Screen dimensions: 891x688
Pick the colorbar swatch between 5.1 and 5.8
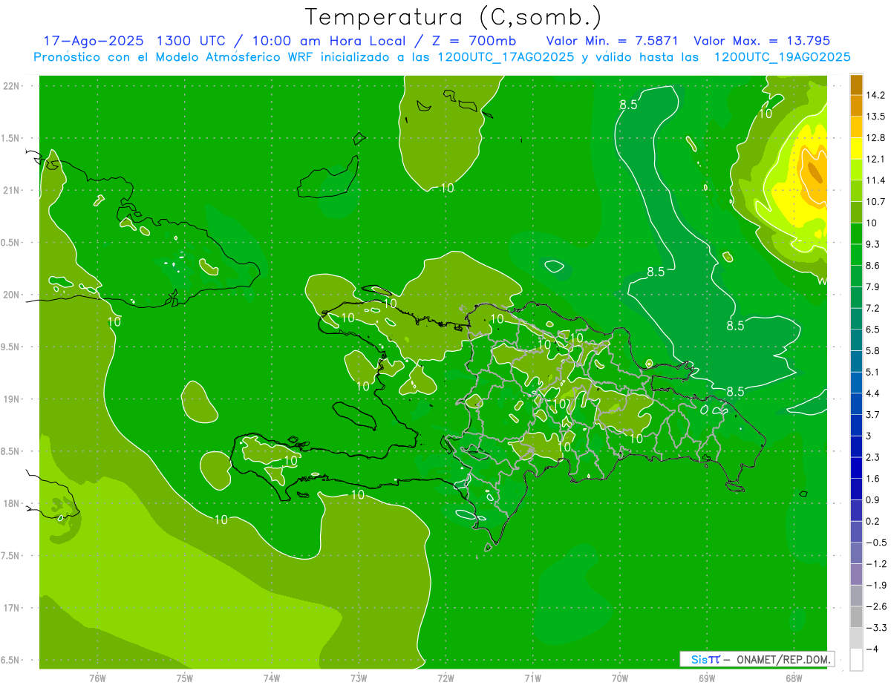tap(856, 361)
